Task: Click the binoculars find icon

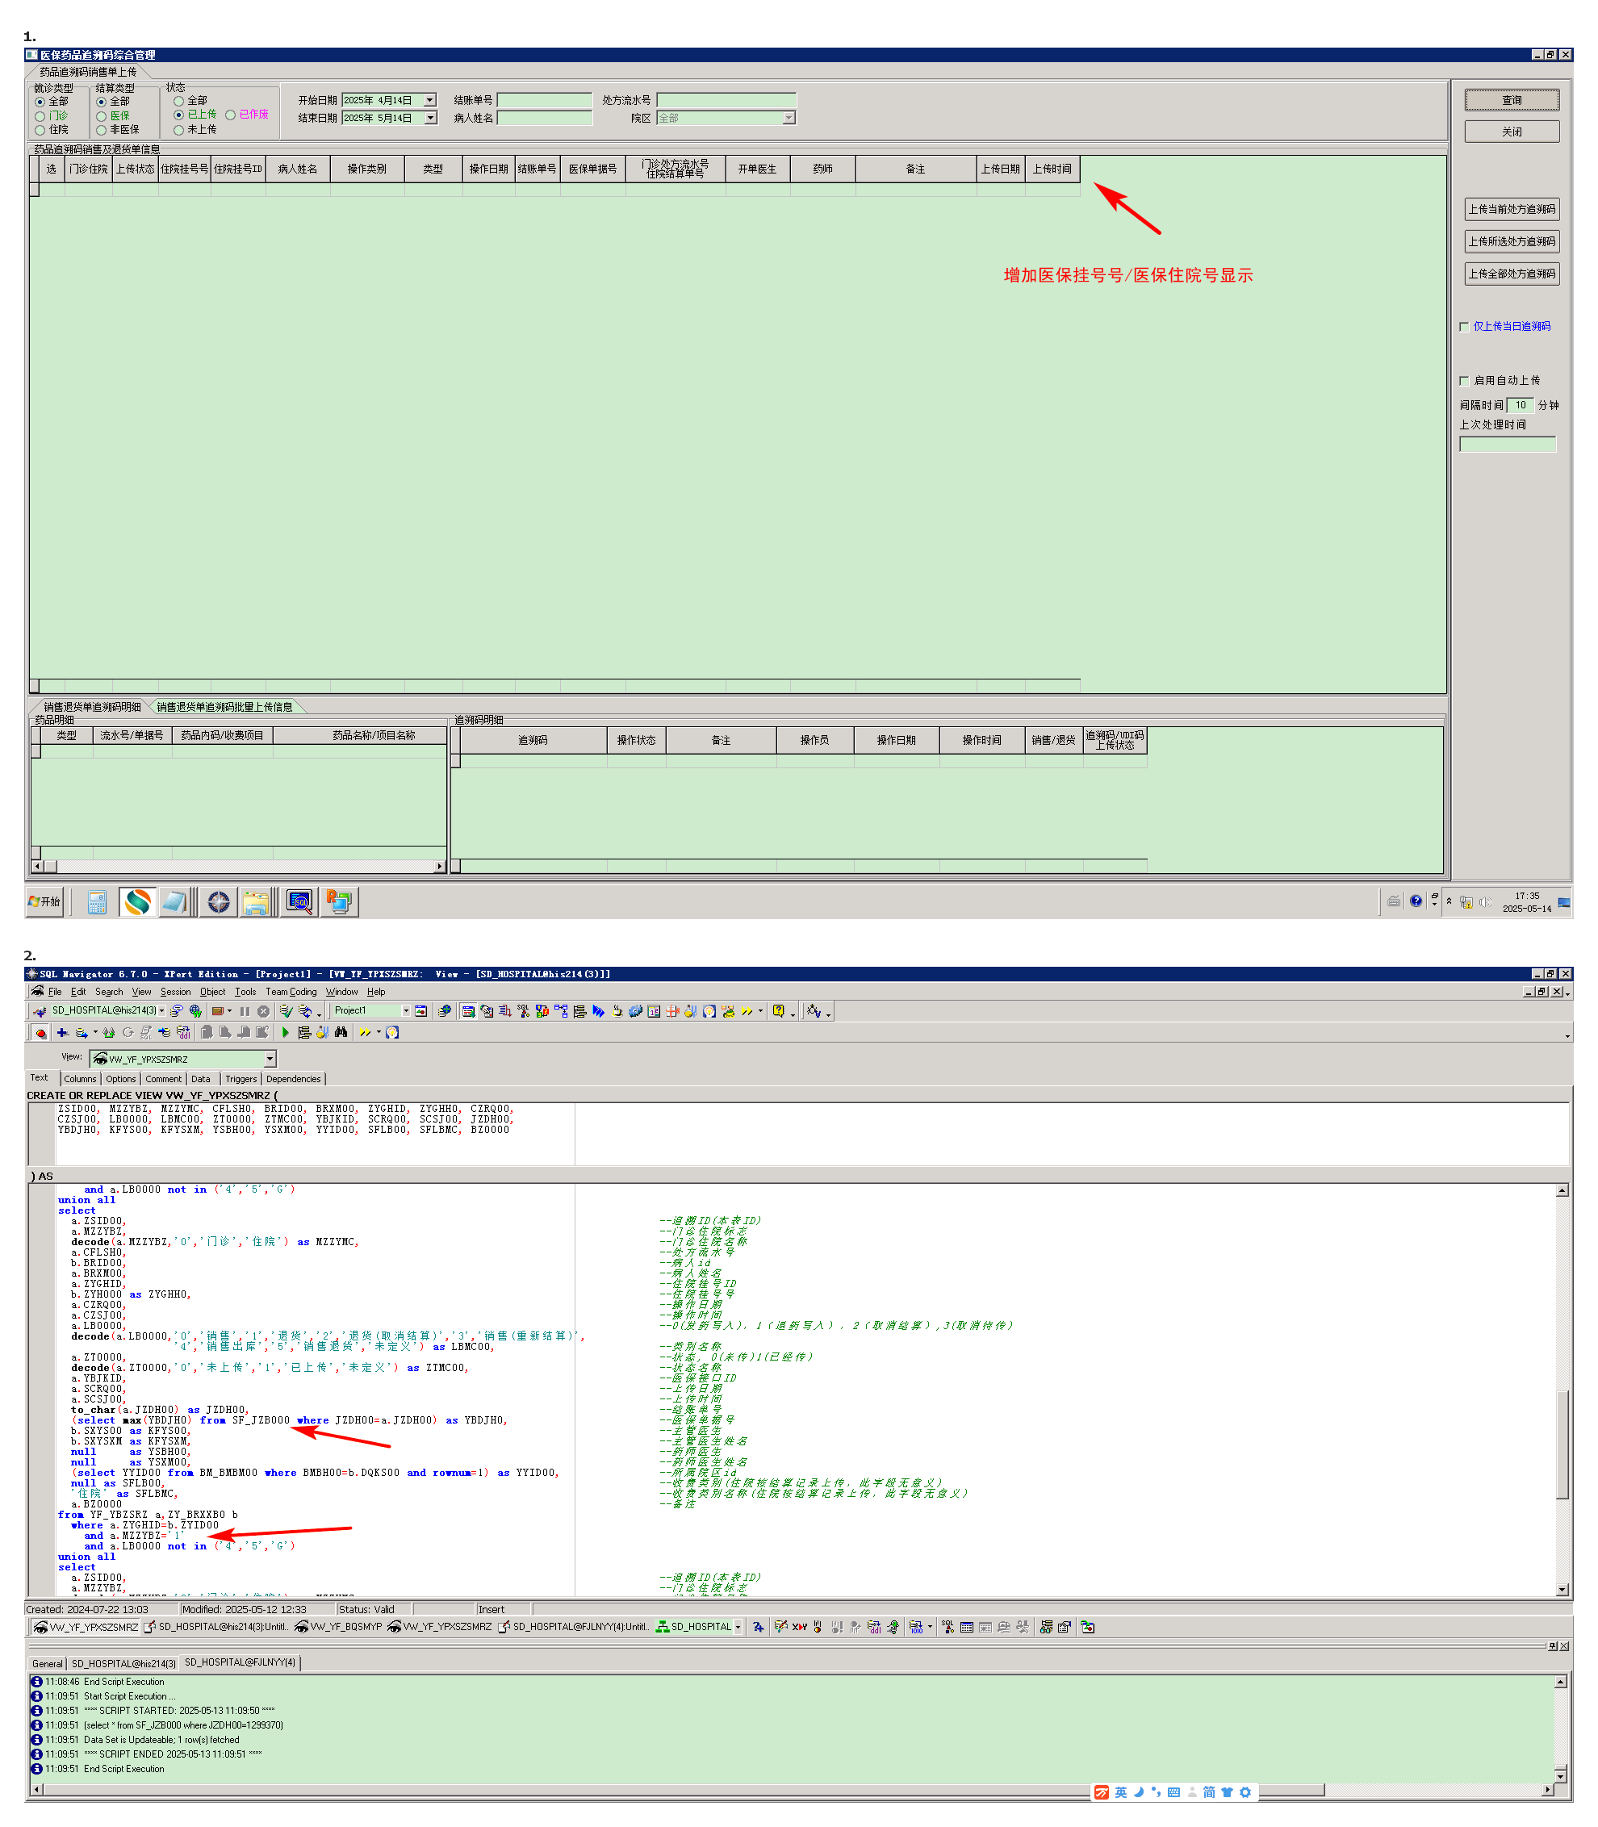Action: tap(341, 1033)
